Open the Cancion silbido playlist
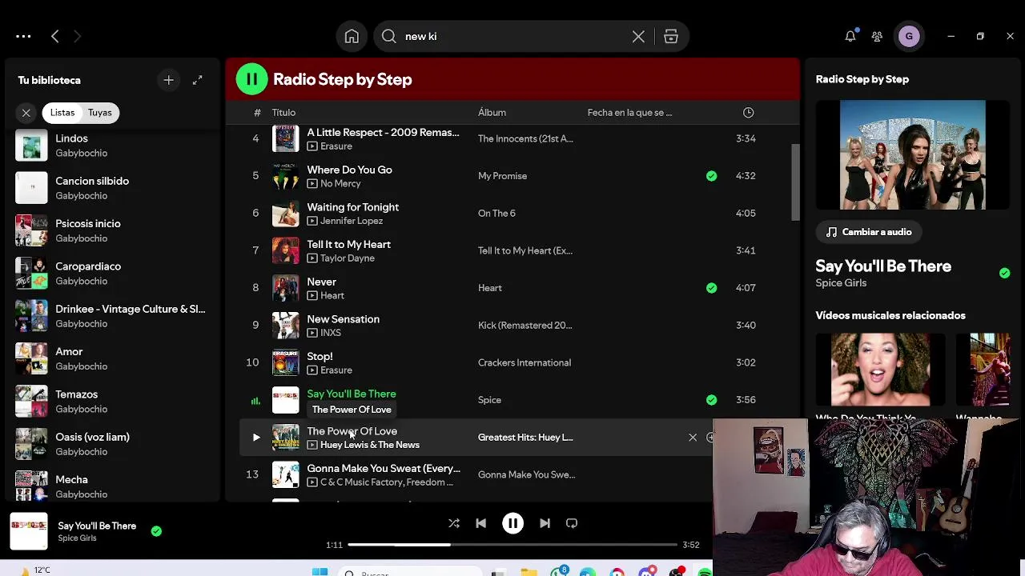 pyautogui.click(x=112, y=188)
